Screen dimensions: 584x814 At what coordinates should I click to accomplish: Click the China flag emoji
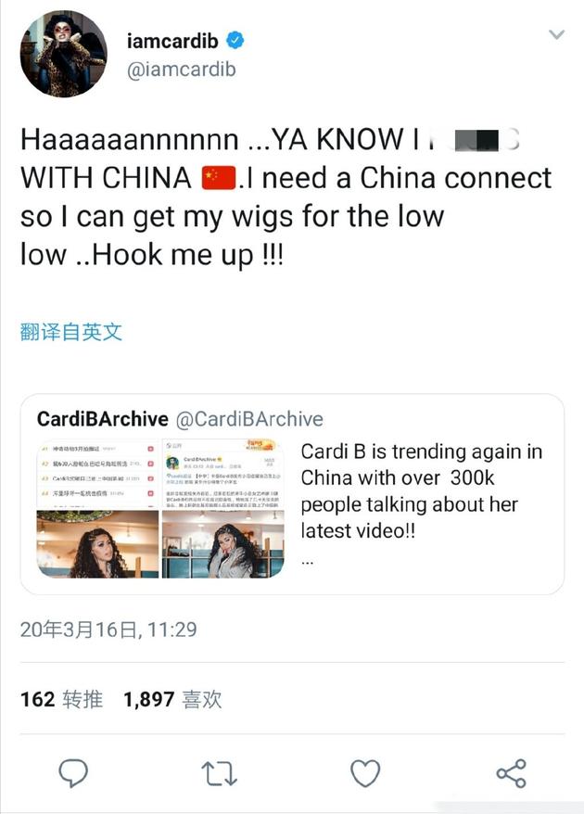(219, 178)
